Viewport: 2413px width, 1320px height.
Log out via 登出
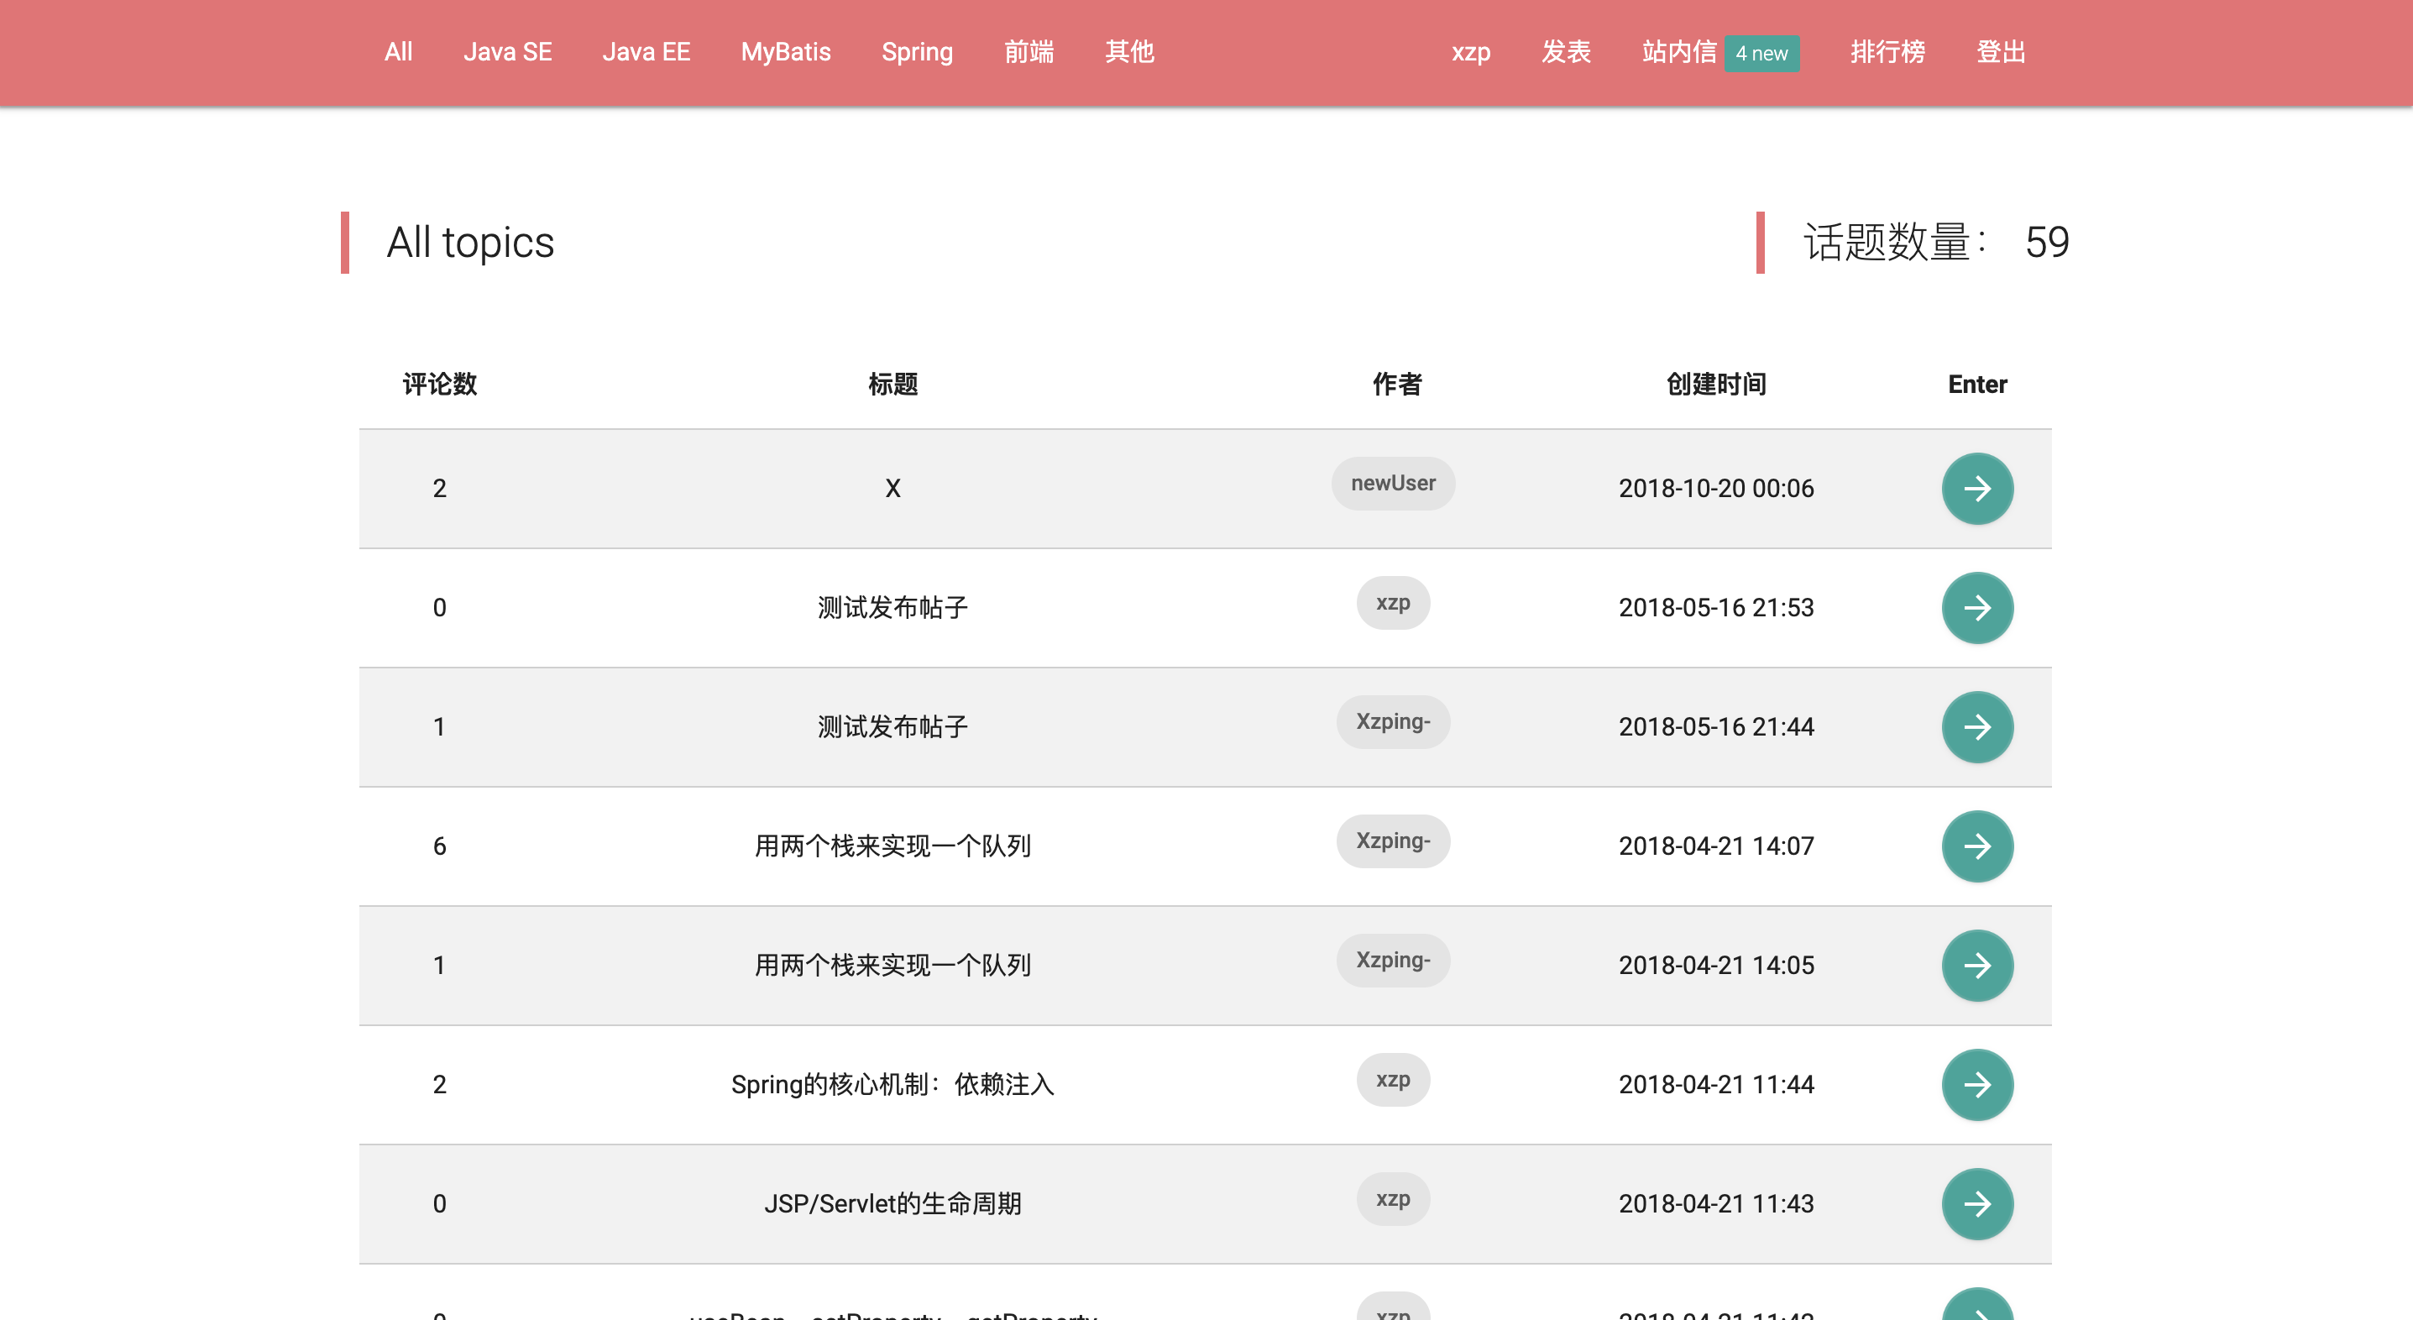(x=2000, y=51)
